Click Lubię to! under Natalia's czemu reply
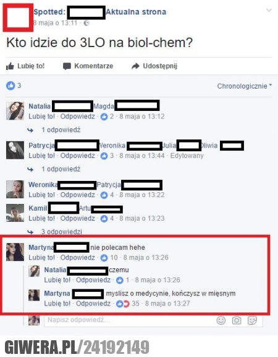 coord(57,280)
